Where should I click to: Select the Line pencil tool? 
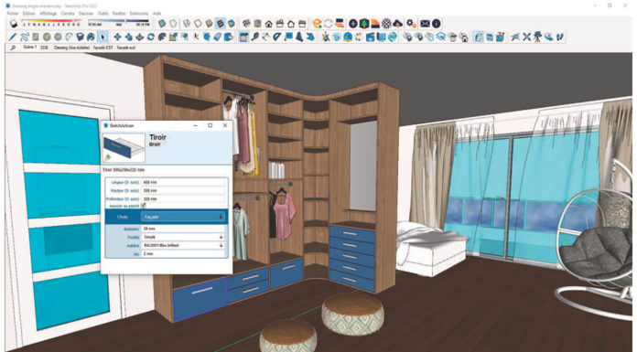pos(13,37)
